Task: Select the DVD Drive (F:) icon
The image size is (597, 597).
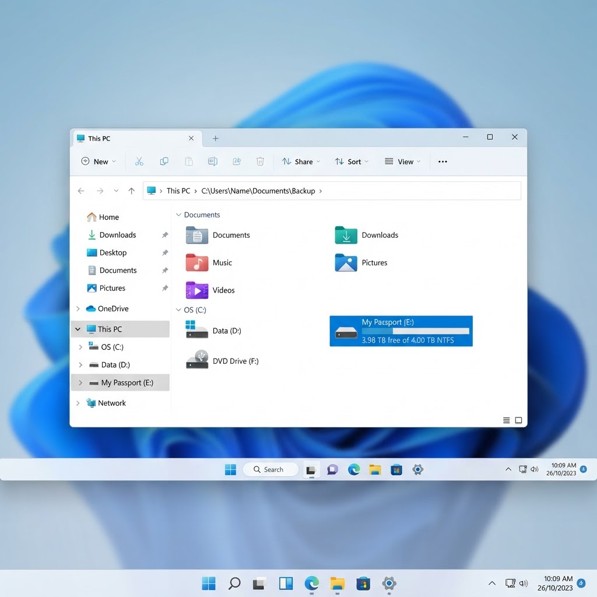Action: tap(197, 360)
